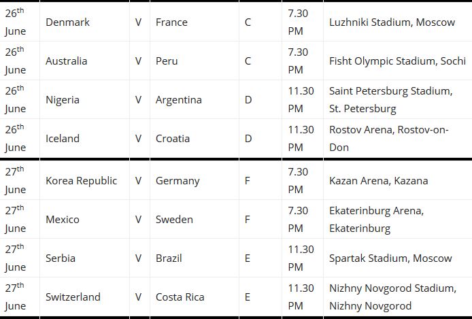This screenshot has width=472, height=319.
Task: Select Rostov Arena venue cell
Action: tap(398, 139)
